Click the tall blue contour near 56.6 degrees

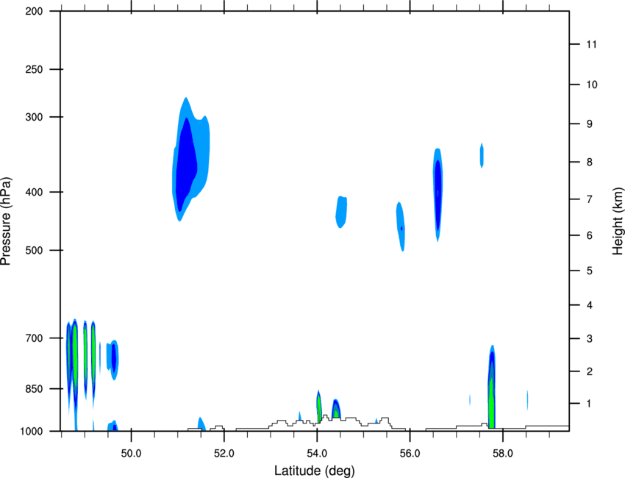(x=438, y=195)
